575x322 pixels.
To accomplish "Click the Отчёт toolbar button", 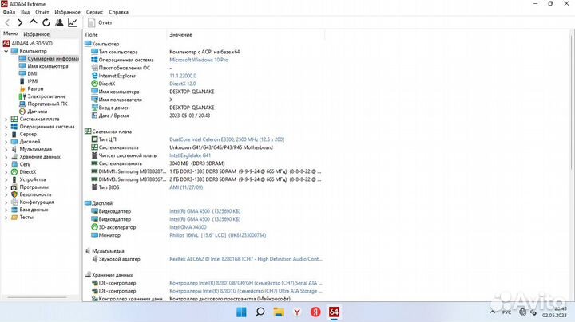I will pos(100,22).
